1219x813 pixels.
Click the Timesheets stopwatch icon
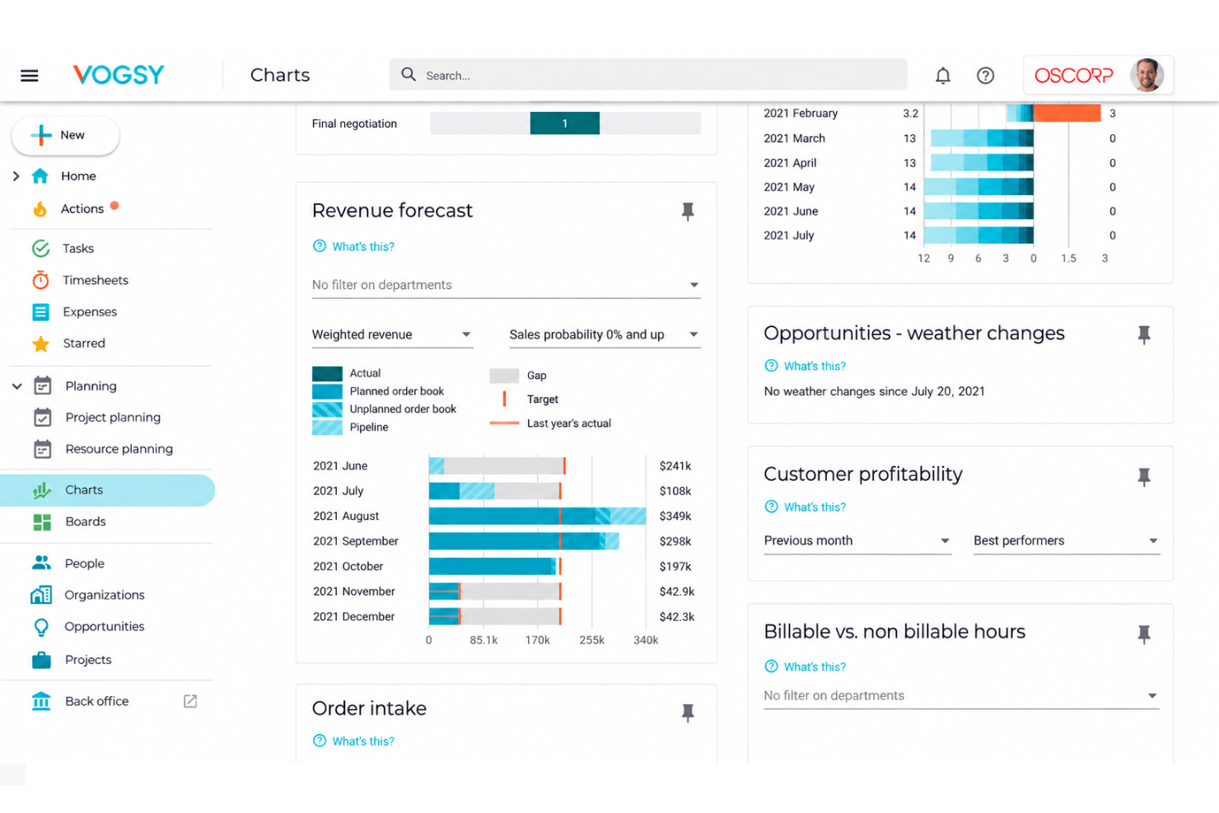(40, 280)
